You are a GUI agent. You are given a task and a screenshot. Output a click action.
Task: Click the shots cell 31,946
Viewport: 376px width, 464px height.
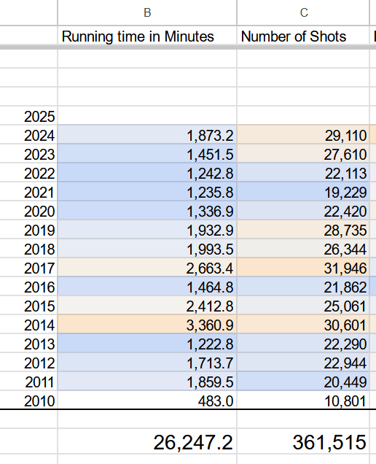click(303, 268)
